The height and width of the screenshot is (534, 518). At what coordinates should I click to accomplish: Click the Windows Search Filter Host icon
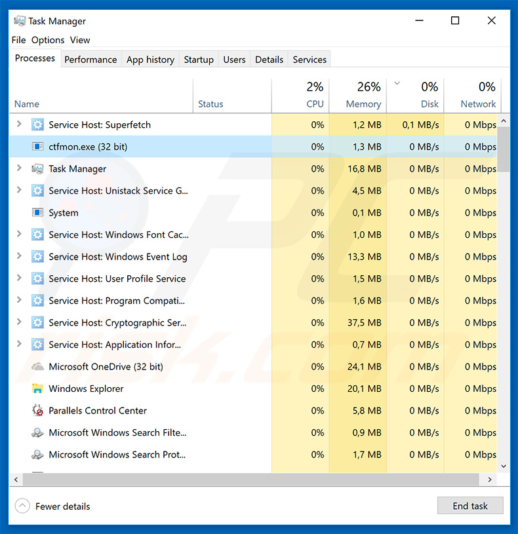tap(37, 432)
